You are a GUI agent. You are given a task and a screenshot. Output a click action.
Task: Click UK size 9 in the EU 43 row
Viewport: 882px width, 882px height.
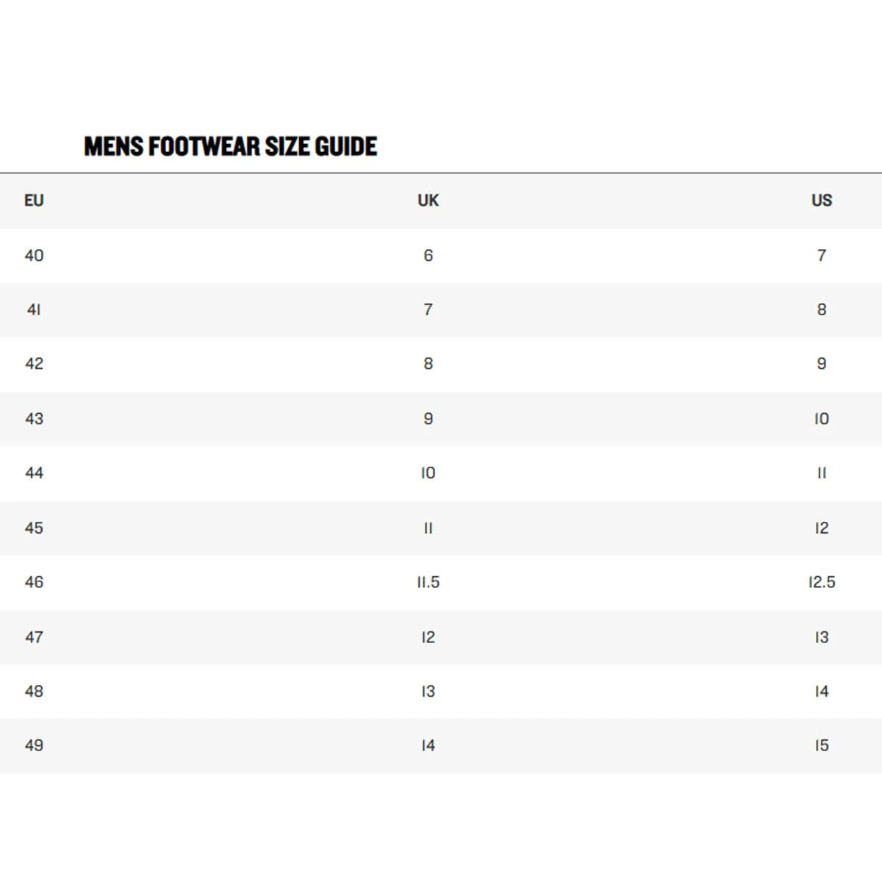(x=428, y=419)
